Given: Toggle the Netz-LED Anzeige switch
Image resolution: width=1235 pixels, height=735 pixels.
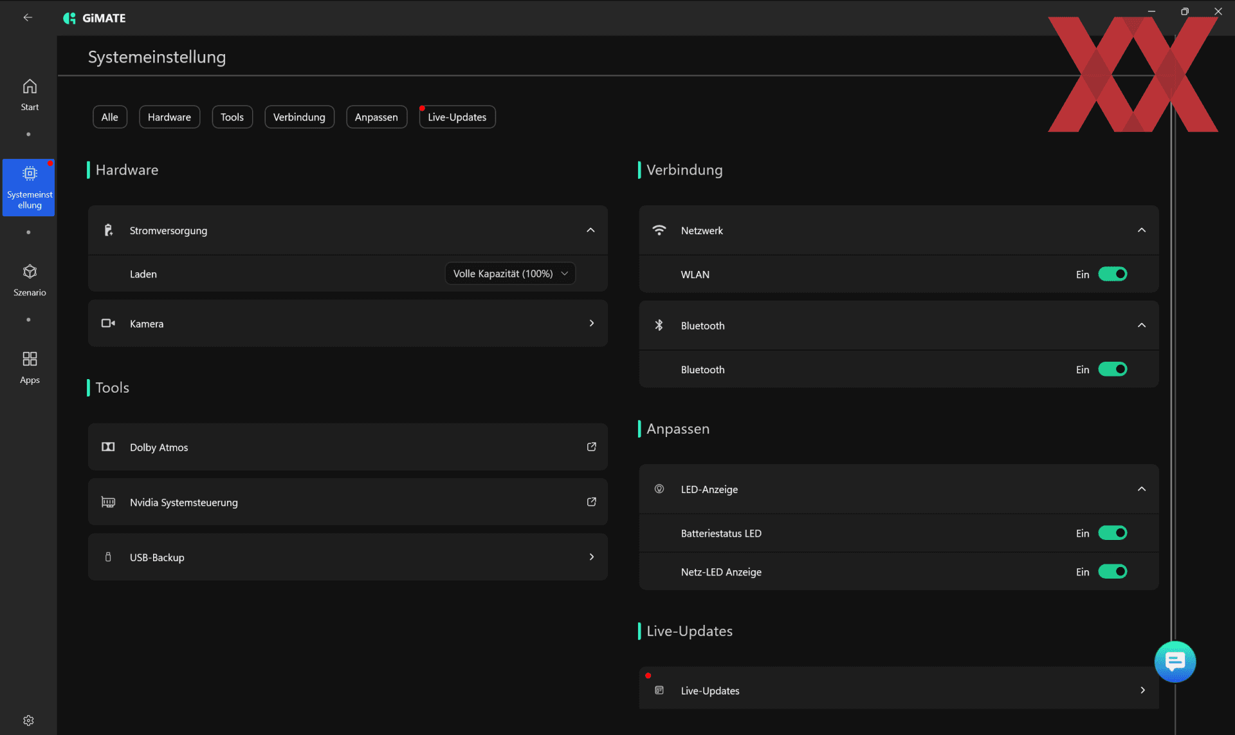Looking at the screenshot, I should [1112, 572].
